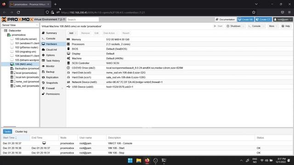Focus the Proxmox search field

tap(83, 19)
